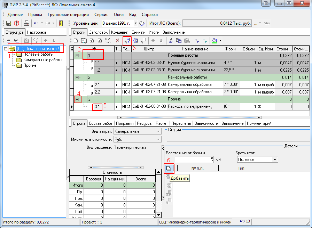Click the Print icon in the main toolbar
The height and width of the screenshot is (228, 312).
[x=26, y=23]
